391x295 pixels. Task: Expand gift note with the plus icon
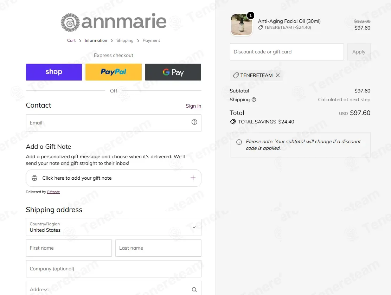pyautogui.click(x=193, y=178)
